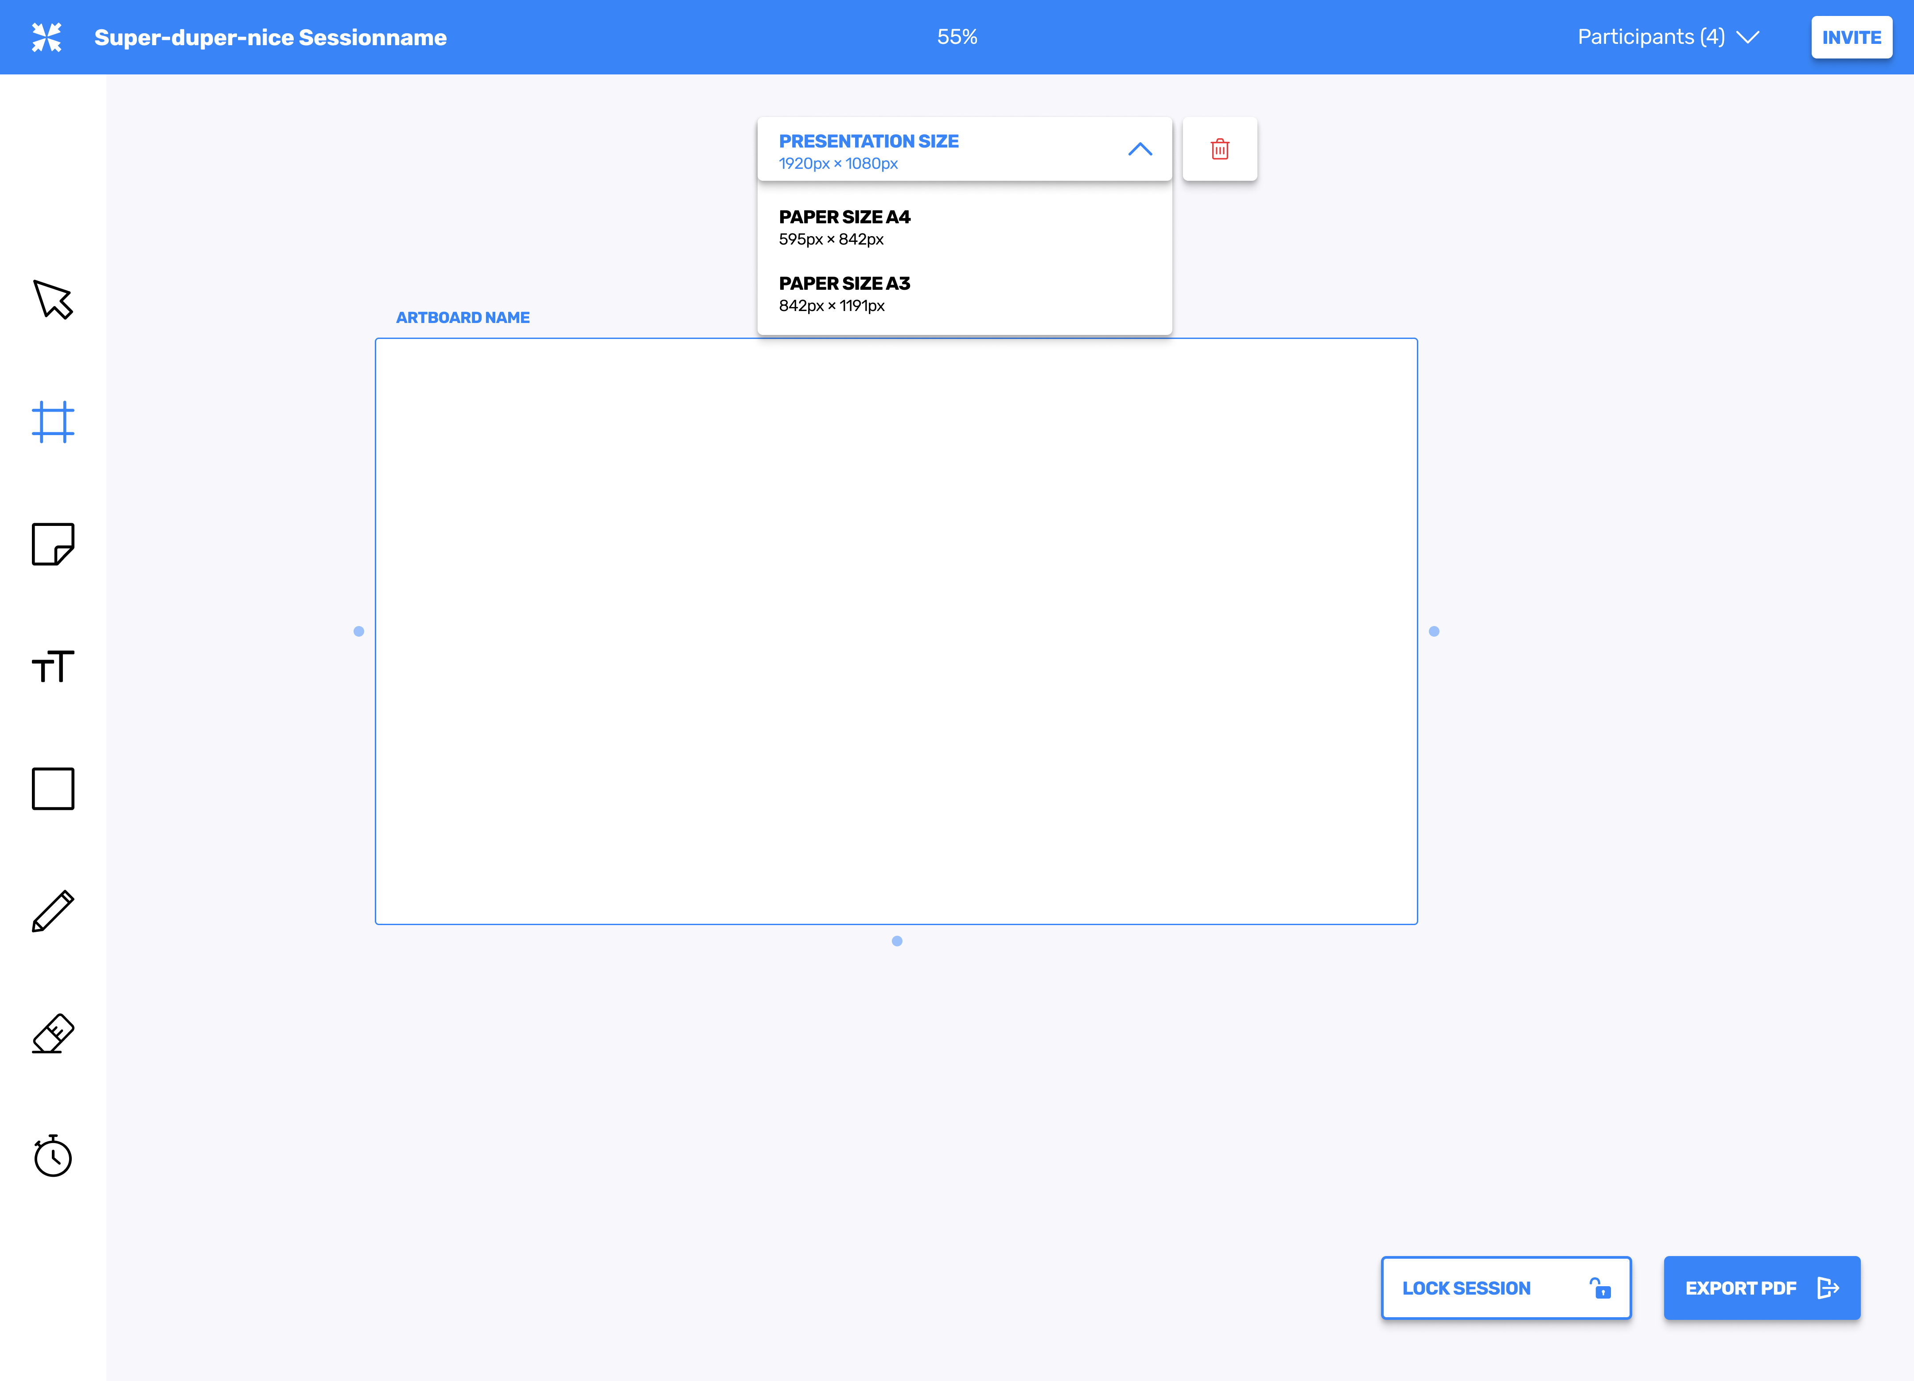
Task: Click the right edge resize handle
Action: pyautogui.click(x=1434, y=631)
